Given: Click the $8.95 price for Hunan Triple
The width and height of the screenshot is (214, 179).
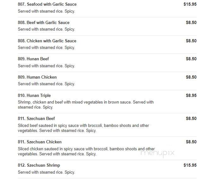Looking at the screenshot, I should (191, 95).
